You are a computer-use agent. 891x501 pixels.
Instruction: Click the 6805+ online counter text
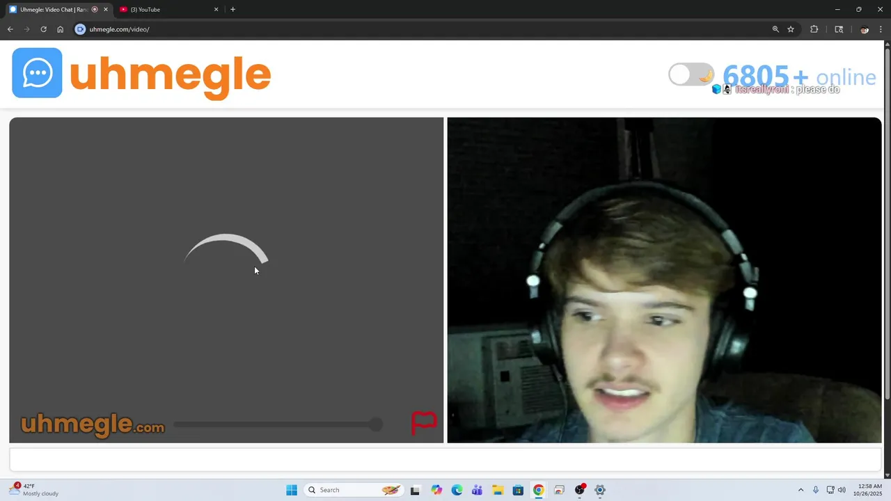(799, 77)
